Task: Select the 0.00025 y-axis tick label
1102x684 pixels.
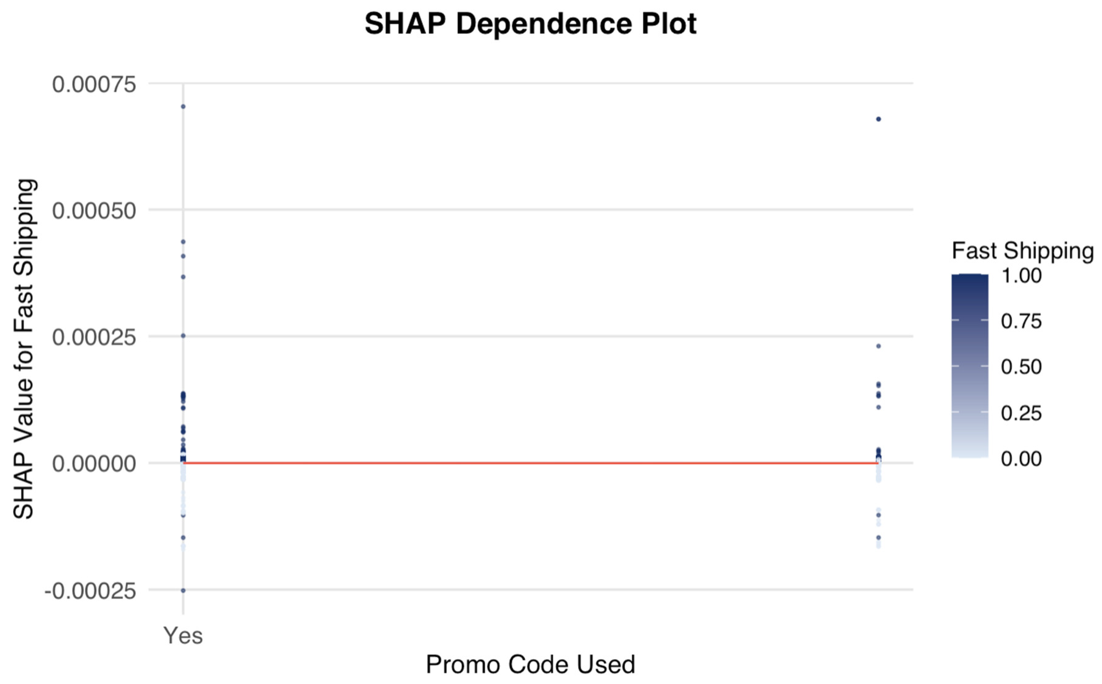Action: [x=94, y=338]
